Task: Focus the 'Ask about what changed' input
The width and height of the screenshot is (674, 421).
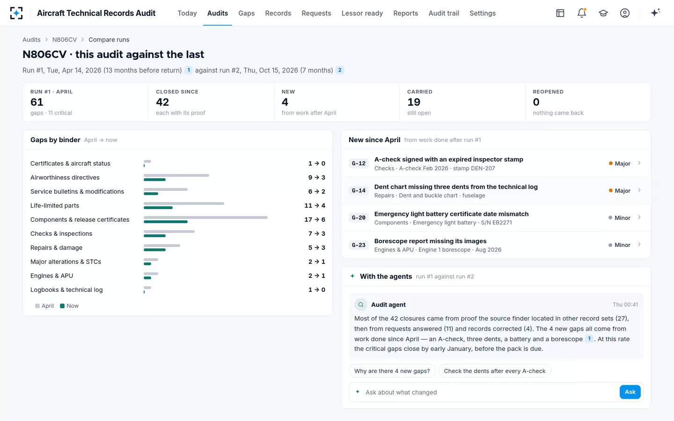Action: pyautogui.click(x=490, y=392)
